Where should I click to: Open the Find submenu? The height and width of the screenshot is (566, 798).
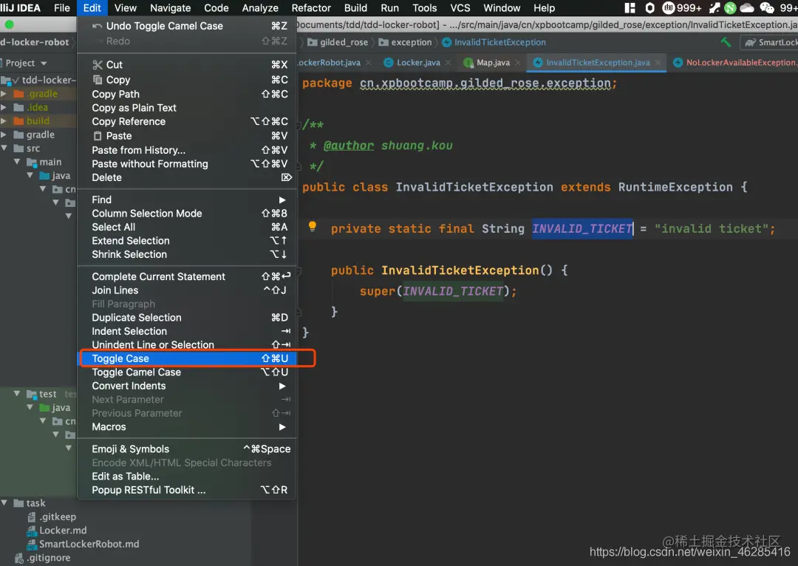186,200
